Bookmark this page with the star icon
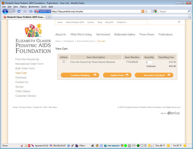Image resolution: width=193 pixels, height=149 pixels. (x=146, y=11)
